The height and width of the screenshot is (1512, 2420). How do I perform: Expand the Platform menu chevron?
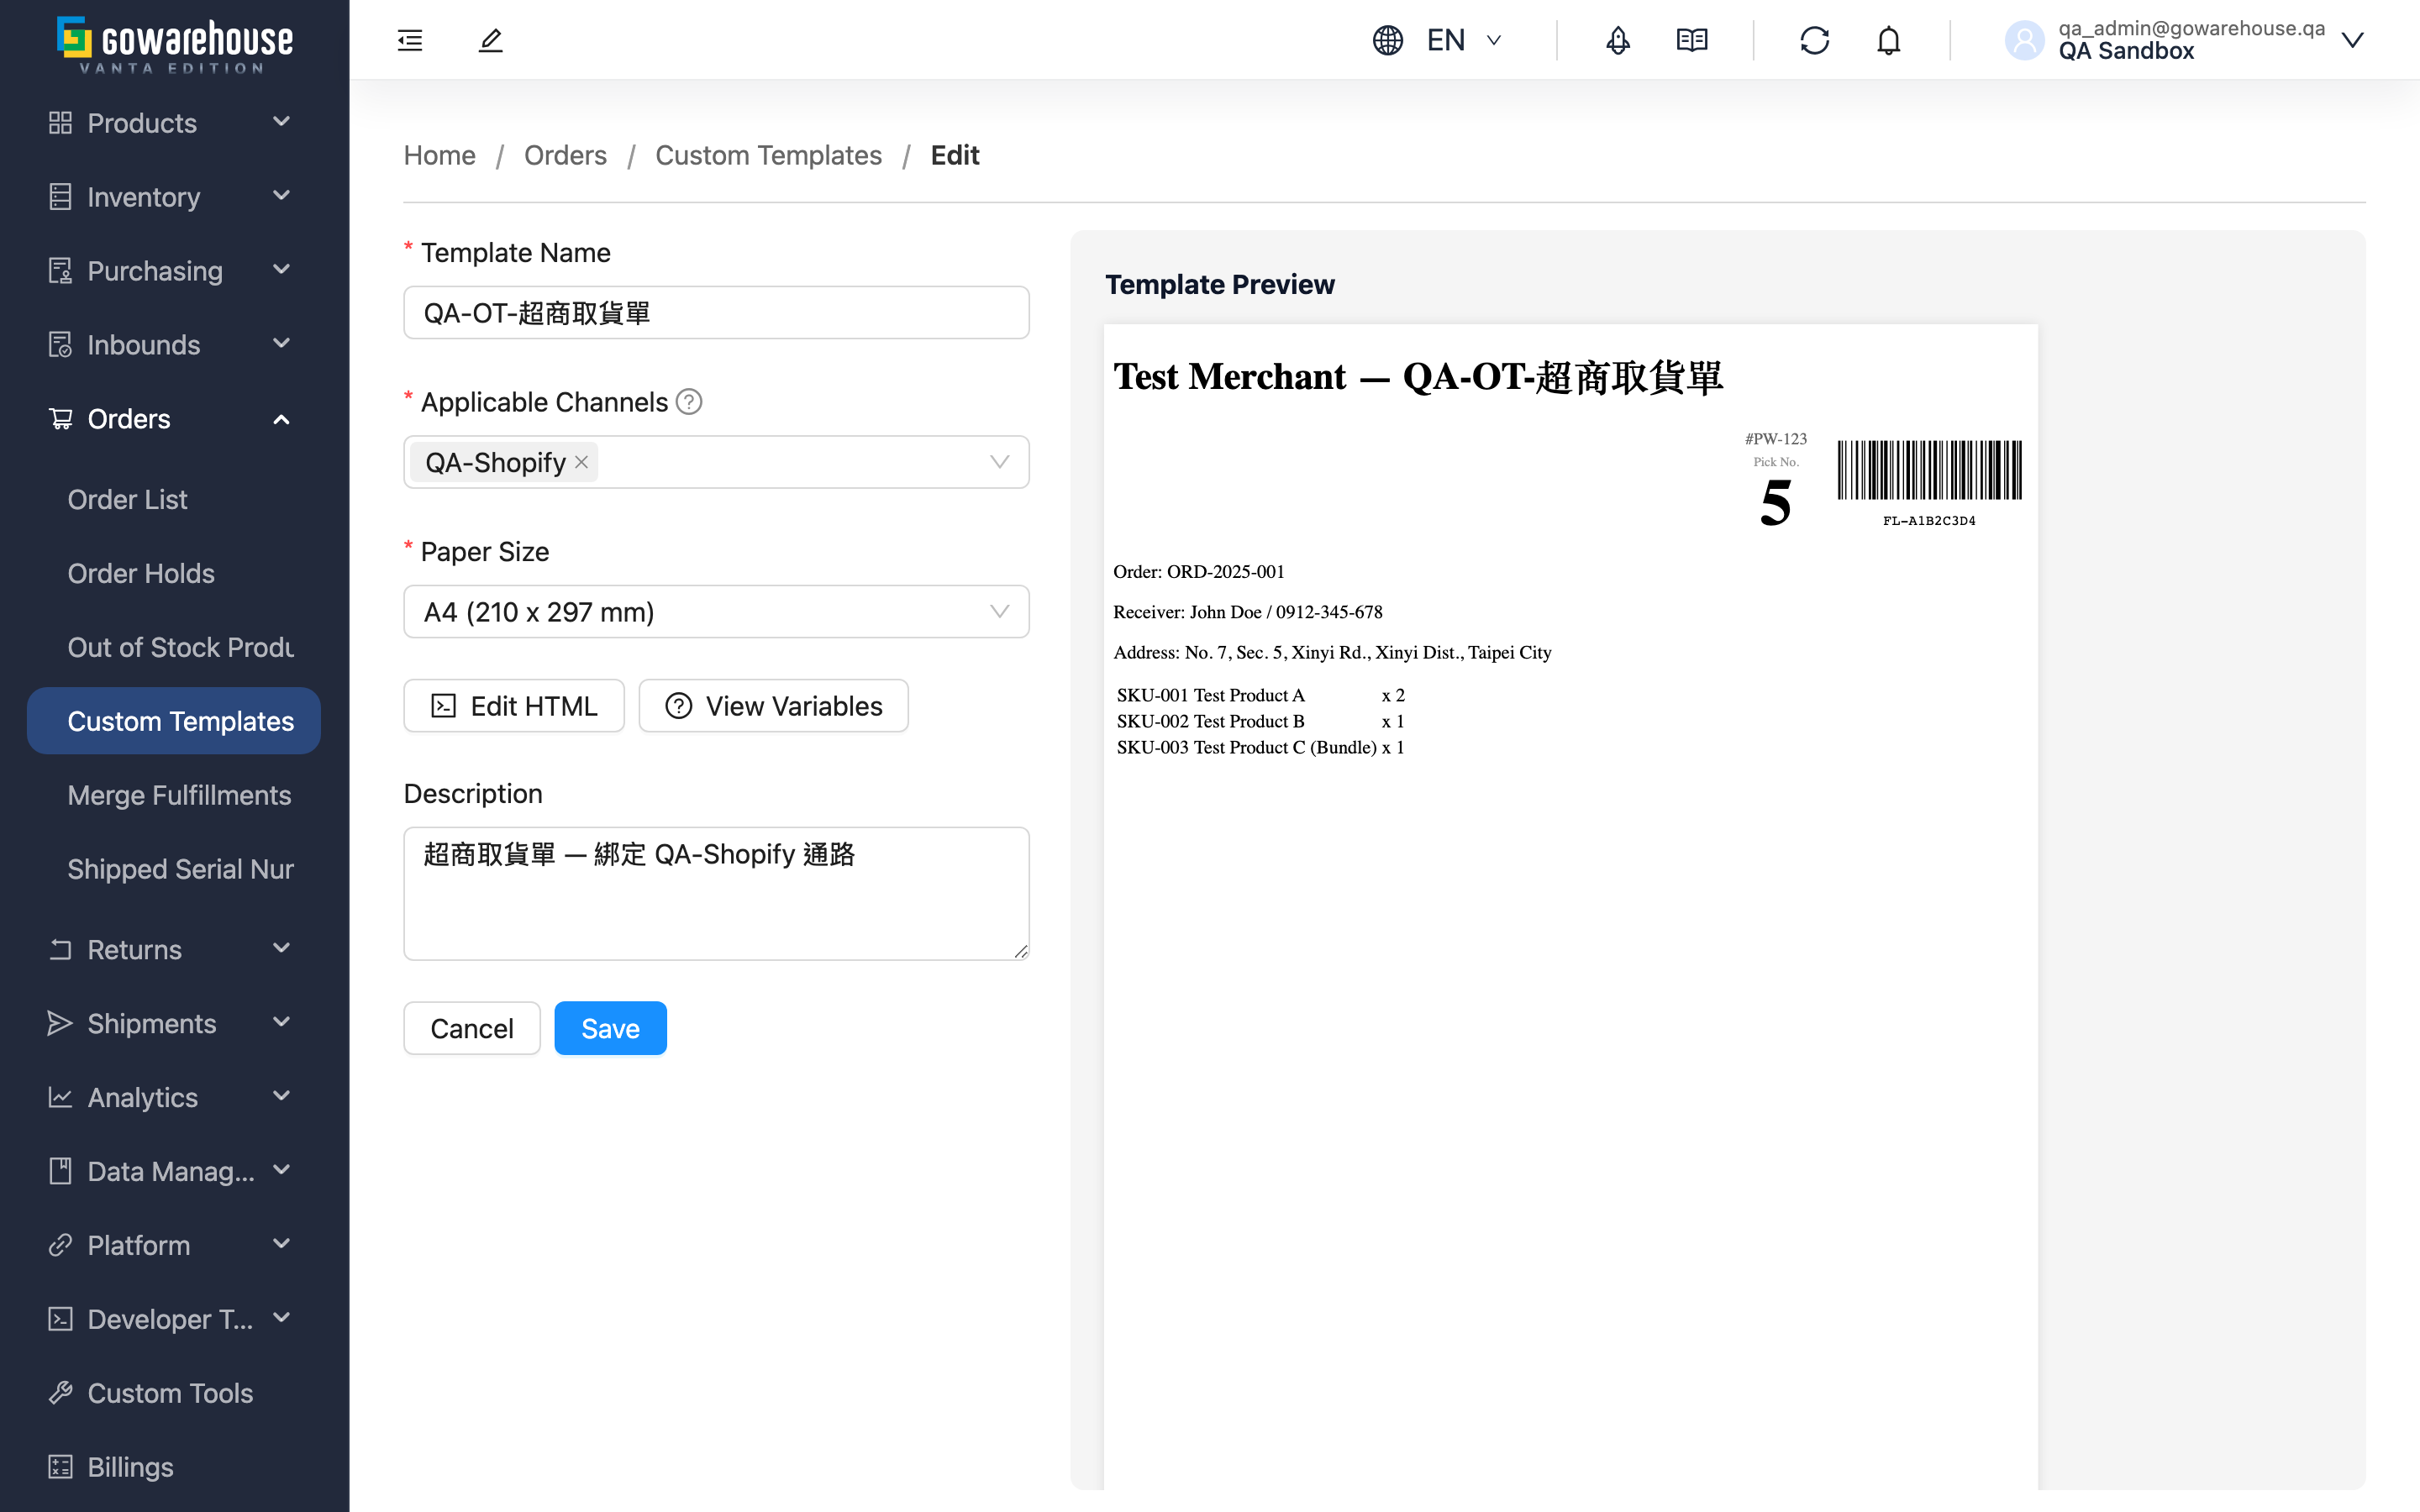point(282,1244)
